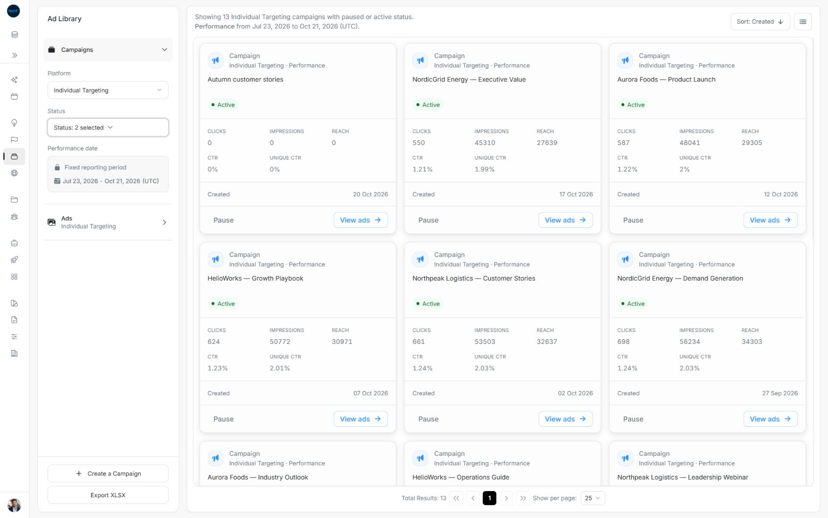Click the user avatar at the bottom left
The height and width of the screenshot is (518, 828).
tap(14, 505)
